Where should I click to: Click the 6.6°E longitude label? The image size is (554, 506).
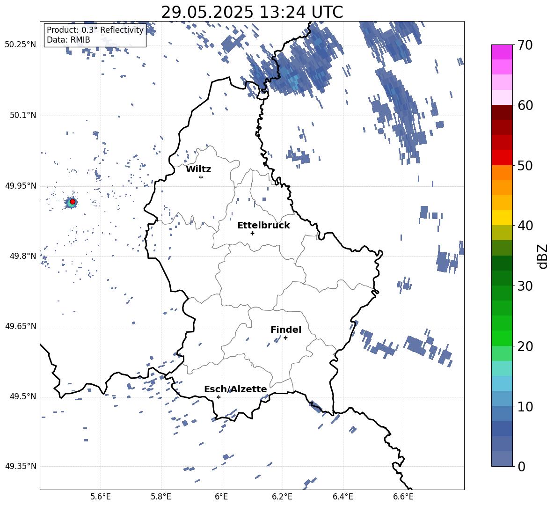[403, 497]
